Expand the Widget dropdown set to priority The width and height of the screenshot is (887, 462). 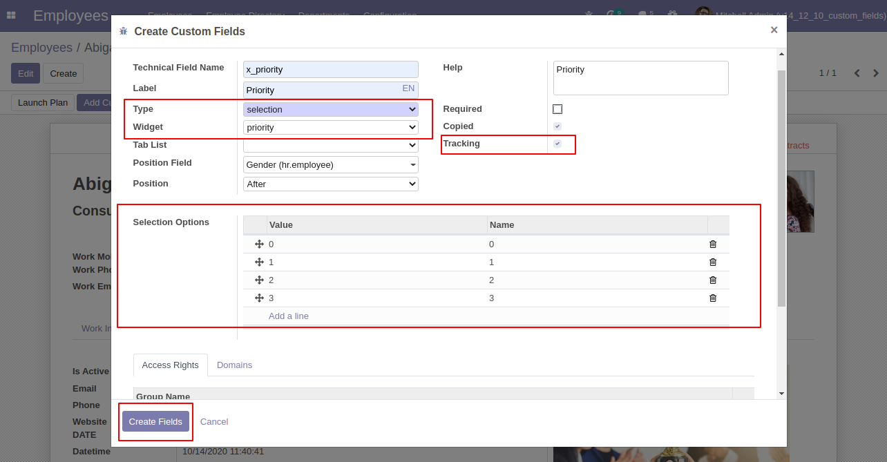pos(330,128)
